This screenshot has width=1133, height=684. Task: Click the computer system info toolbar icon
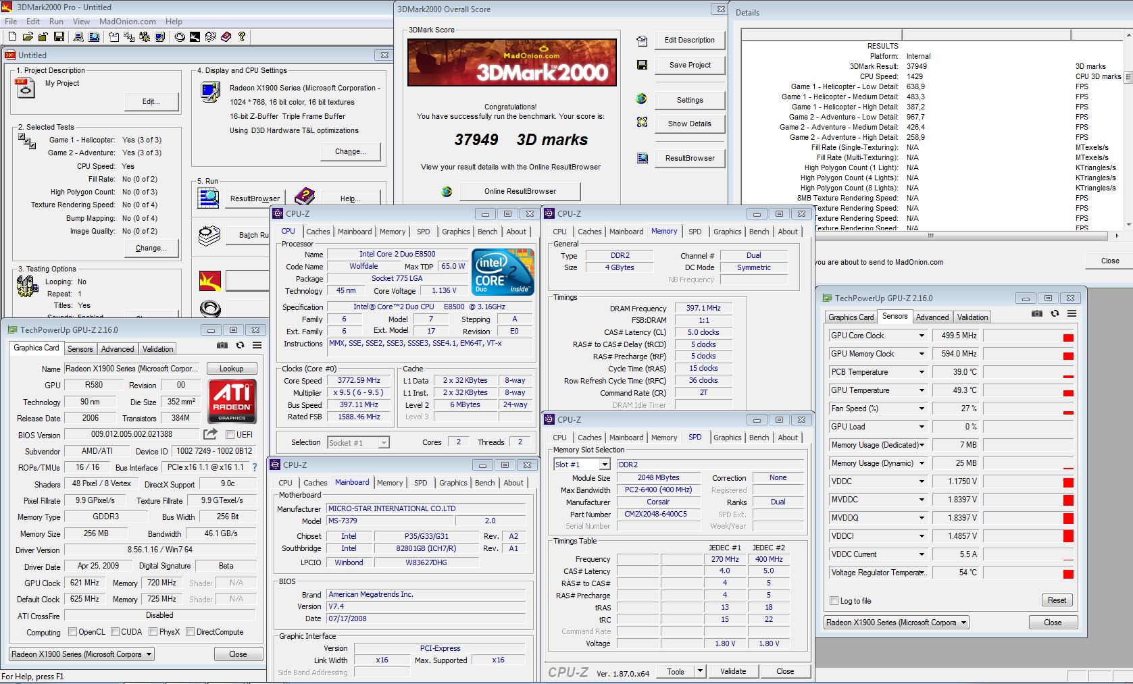click(x=78, y=36)
